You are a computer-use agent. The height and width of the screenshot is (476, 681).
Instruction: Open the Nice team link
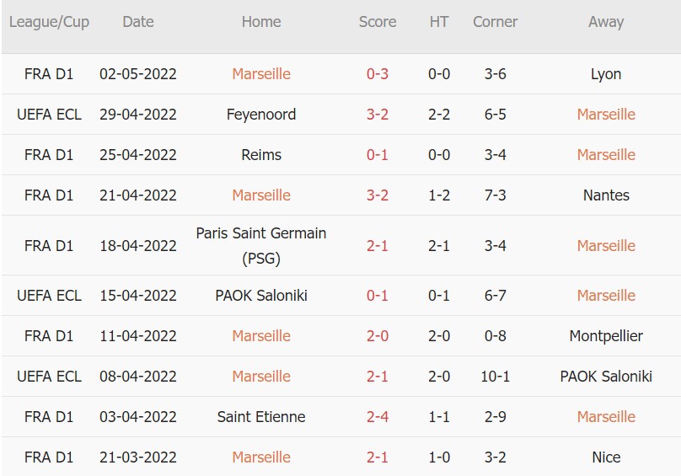pos(606,457)
